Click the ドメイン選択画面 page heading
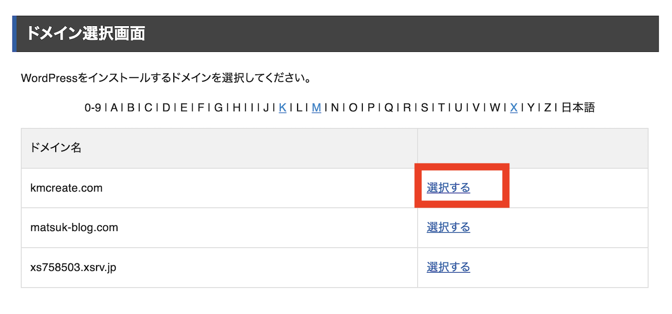672x314 pixels. (85, 34)
